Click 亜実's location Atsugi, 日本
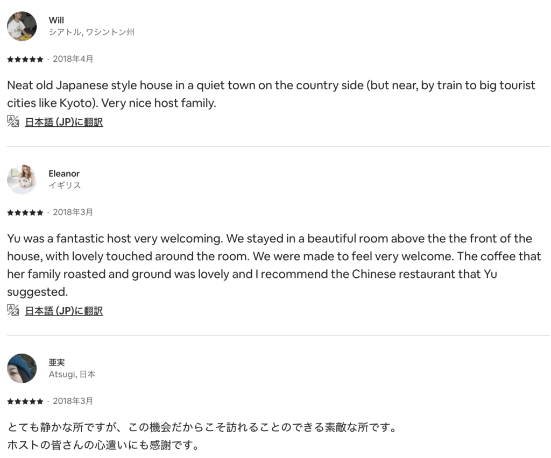Viewport: 551px width, 458px height. point(72,374)
